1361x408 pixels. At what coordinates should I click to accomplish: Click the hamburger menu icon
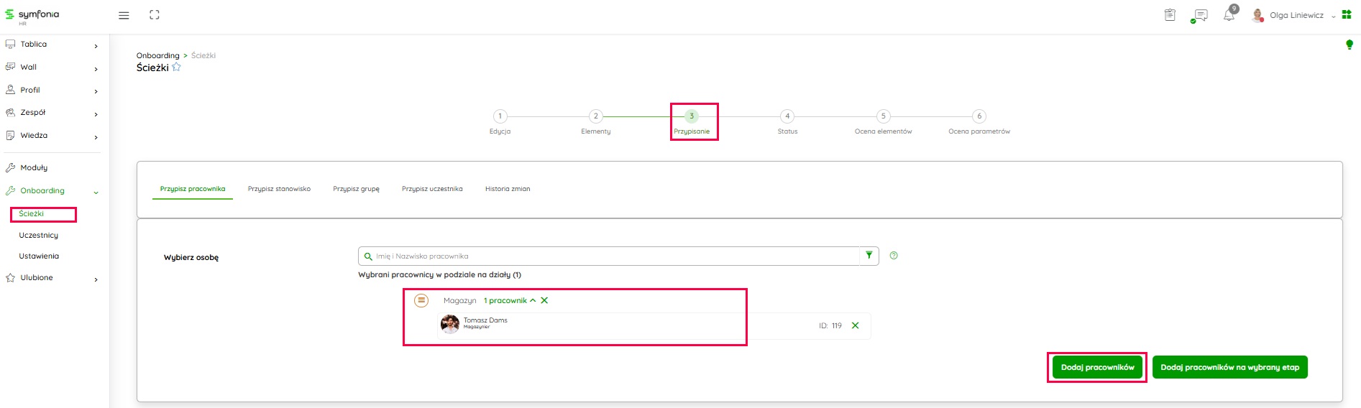124,15
